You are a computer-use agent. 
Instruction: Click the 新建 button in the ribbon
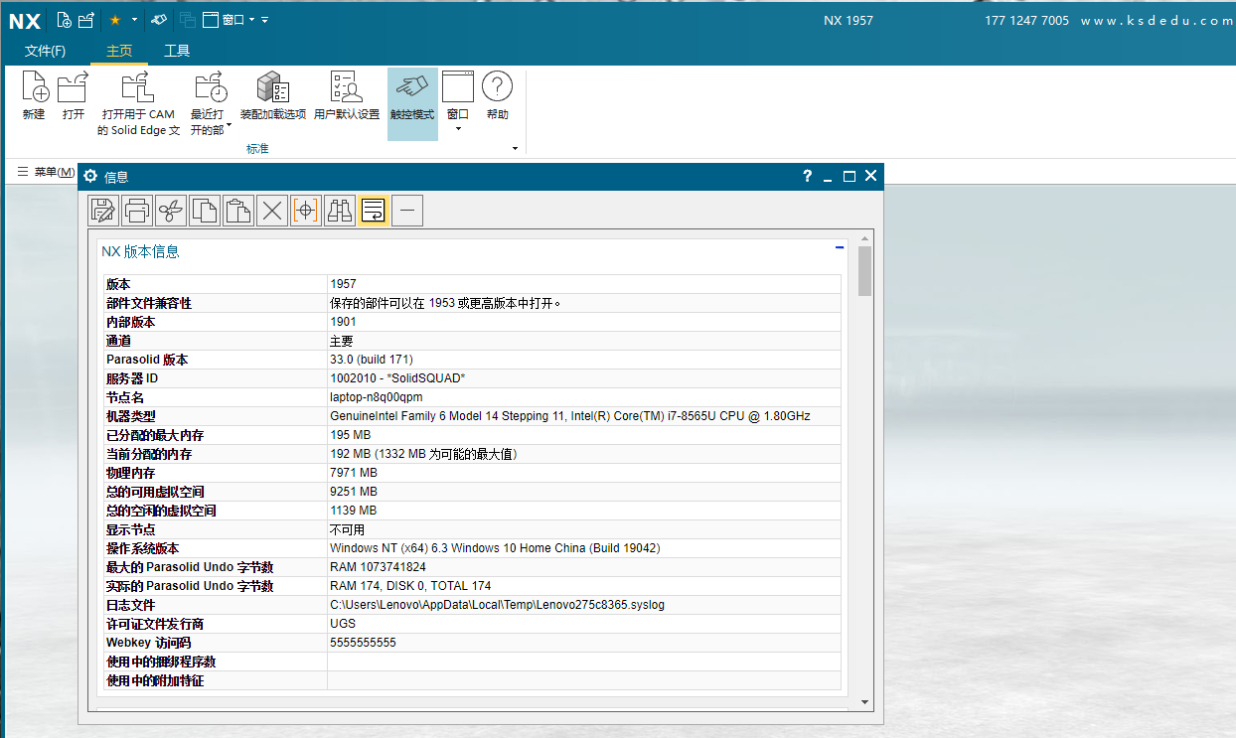click(34, 96)
